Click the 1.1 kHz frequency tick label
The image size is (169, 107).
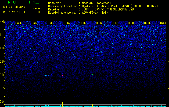(x=2, y=35)
